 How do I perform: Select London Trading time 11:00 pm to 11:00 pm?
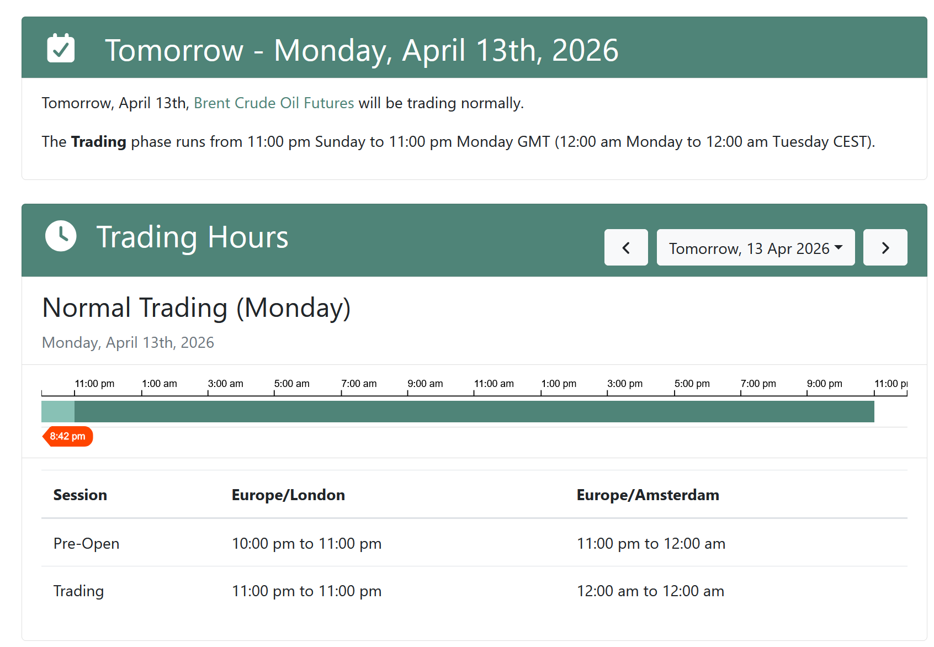click(x=306, y=591)
